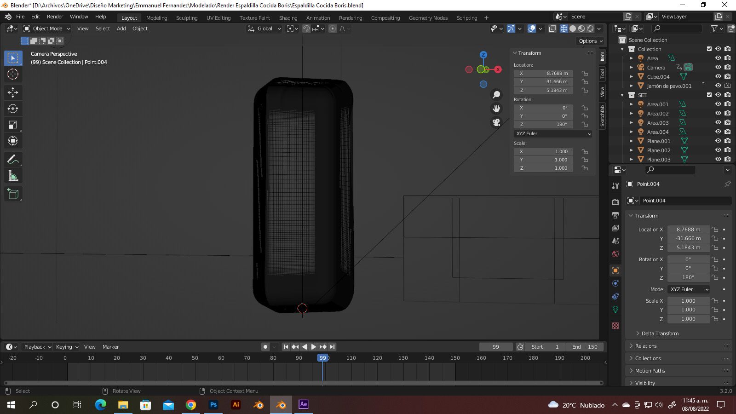Expand the Delta Transform section
Viewport: 736px width, 414px height.
click(660, 333)
